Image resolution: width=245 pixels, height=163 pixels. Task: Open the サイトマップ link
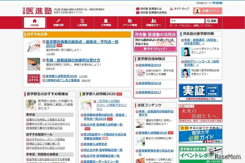181,9
